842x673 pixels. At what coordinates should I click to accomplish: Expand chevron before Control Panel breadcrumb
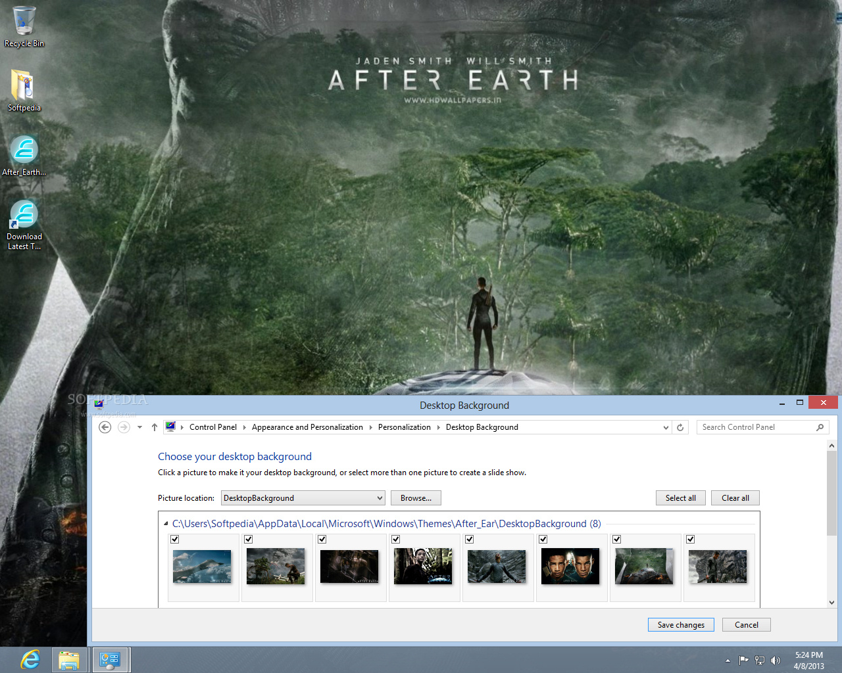[182, 427]
